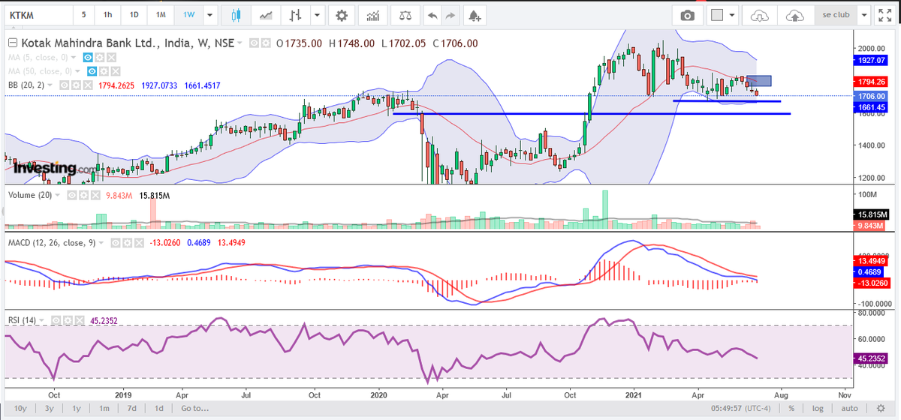Image resolution: width=901 pixels, height=420 pixels.
Task: Open chart properties via the gear icon
Action: pyautogui.click(x=342, y=15)
